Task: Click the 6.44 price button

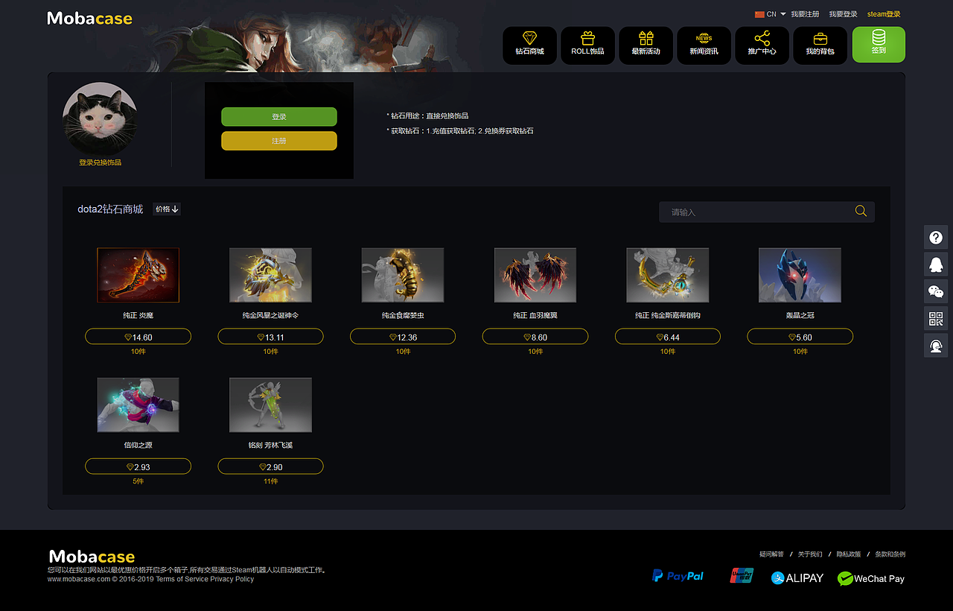Action: click(x=668, y=337)
